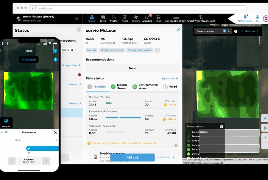Click the Potassium applied progress bar
The height and width of the screenshot is (180, 268).
pyautogui.click(x=115, y=132)
